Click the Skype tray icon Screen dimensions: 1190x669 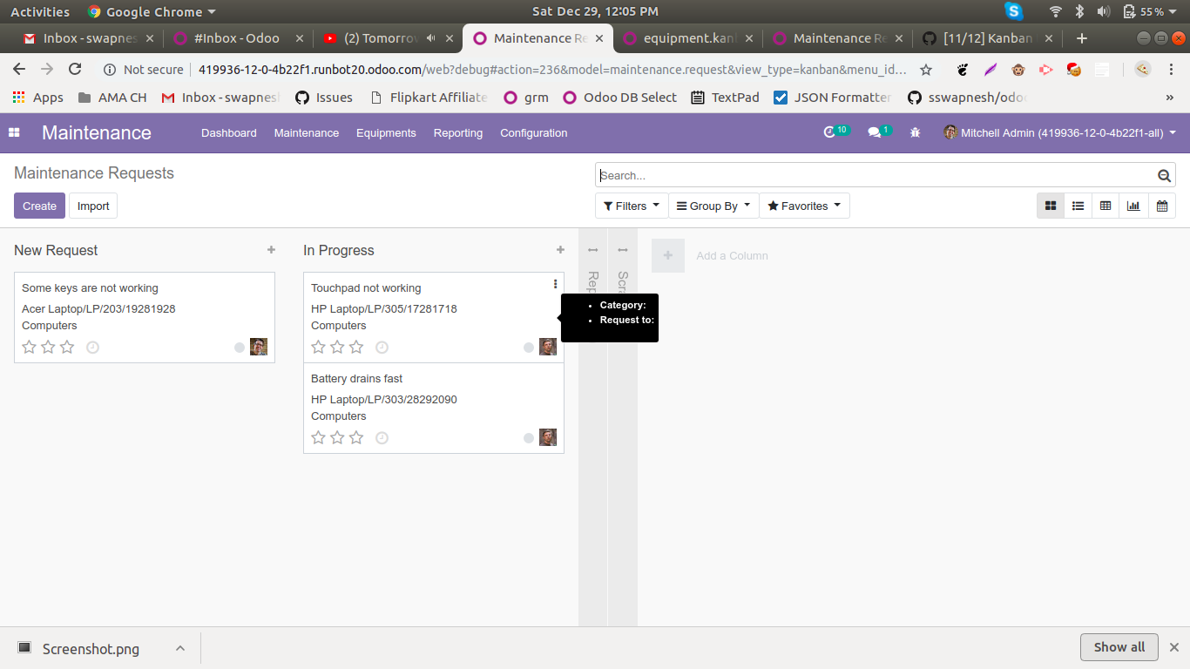tap(1012, 11)
